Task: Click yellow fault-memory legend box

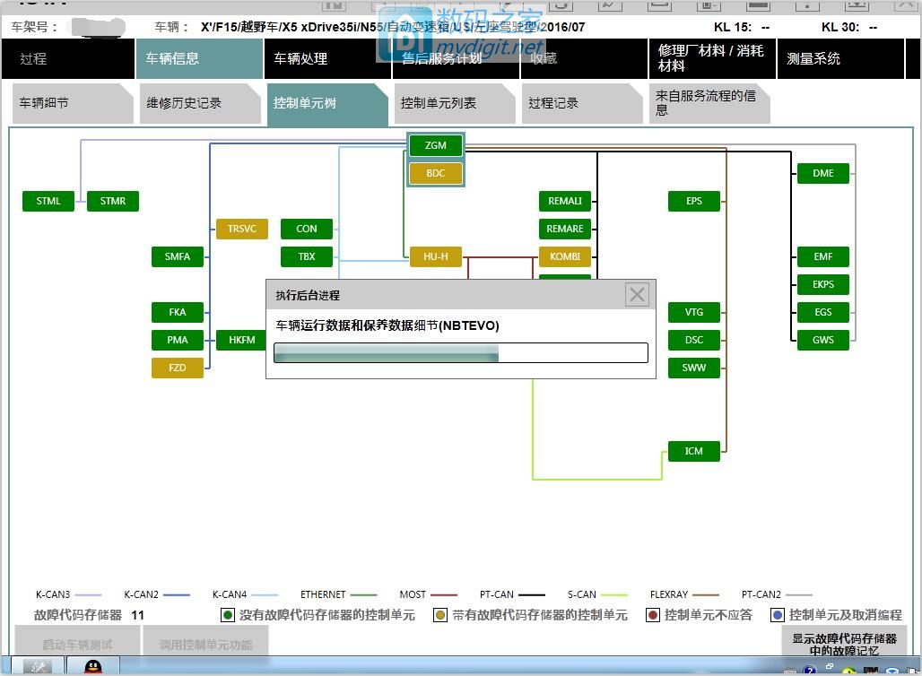Action: [x=440, y=615]
